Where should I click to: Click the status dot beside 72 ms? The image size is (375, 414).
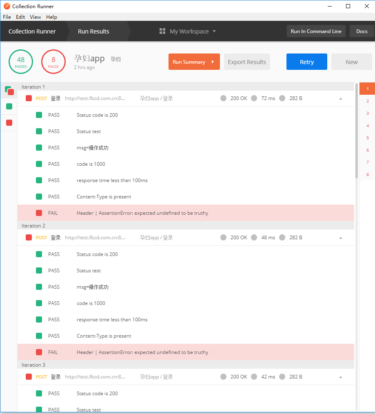254,98
